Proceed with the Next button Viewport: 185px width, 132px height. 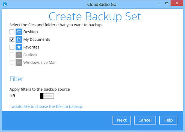coord(122,120)
